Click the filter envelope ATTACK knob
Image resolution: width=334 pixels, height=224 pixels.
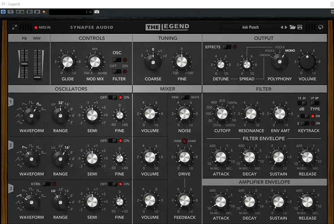(x=221, y=157)
